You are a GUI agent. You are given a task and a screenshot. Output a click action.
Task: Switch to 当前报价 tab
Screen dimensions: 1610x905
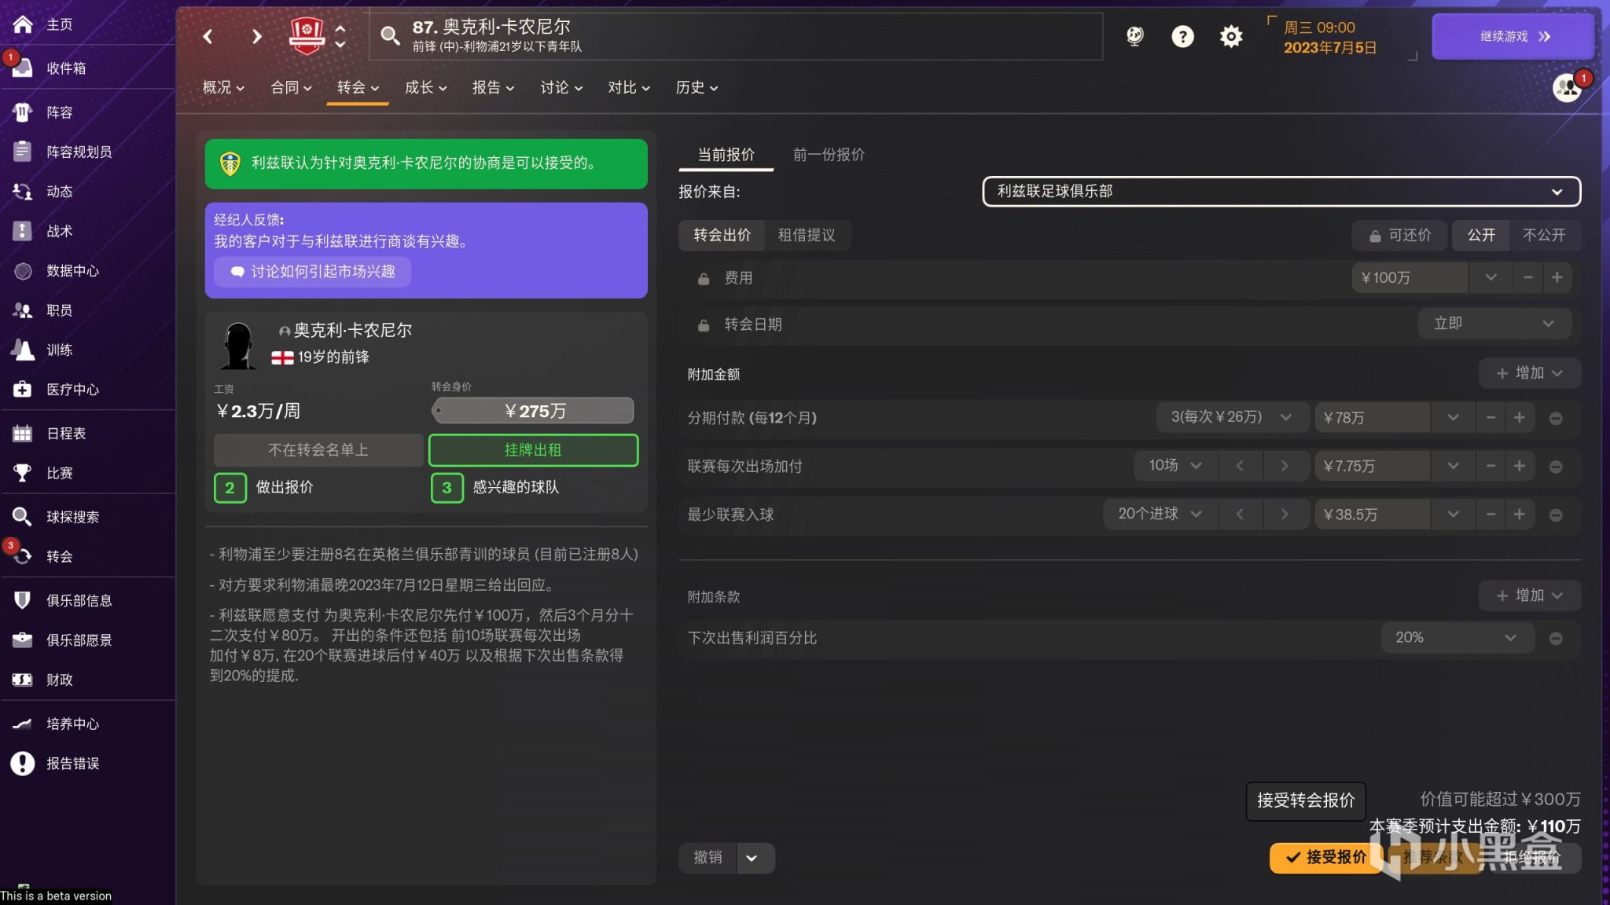pos(726,155)
